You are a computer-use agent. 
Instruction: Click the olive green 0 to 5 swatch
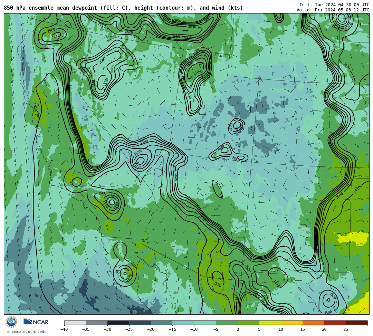(x=248, y=323)
